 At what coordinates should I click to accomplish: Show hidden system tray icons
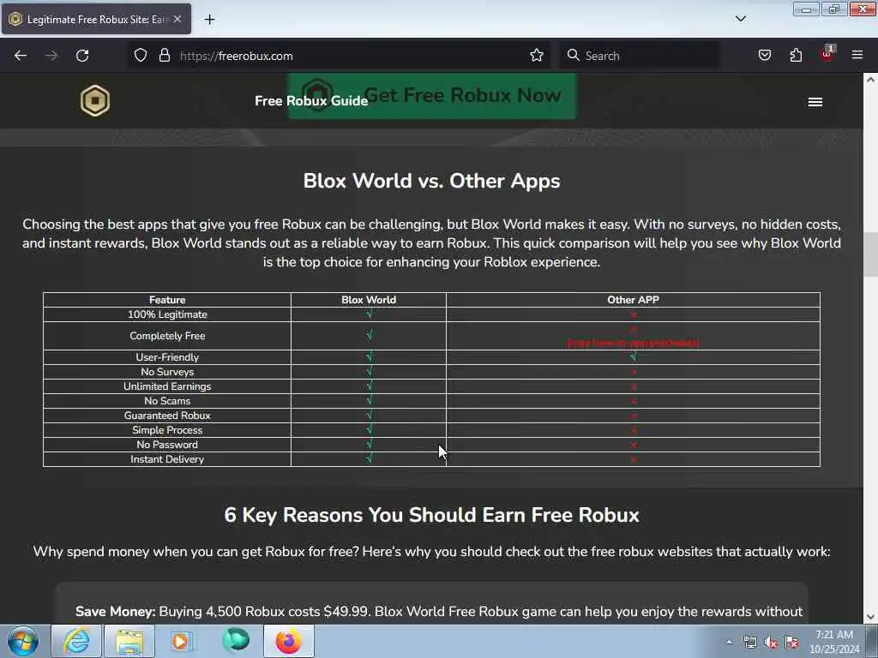729,643
